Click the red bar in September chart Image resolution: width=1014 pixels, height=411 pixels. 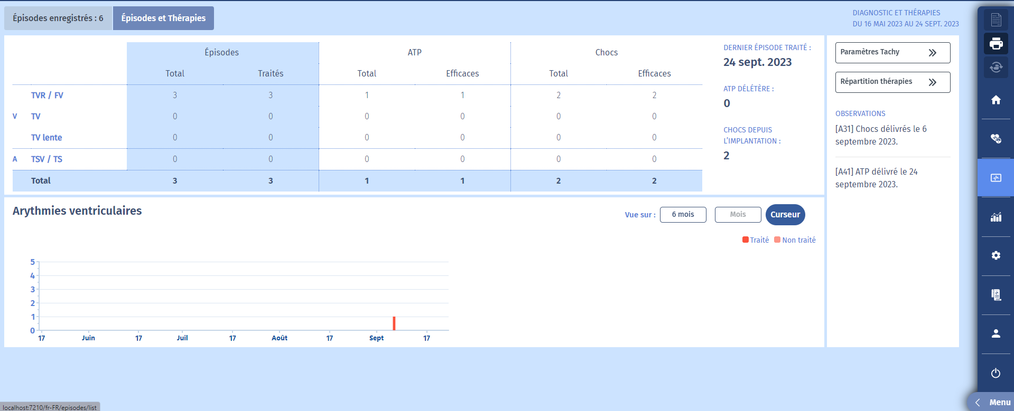pos(394,323)
